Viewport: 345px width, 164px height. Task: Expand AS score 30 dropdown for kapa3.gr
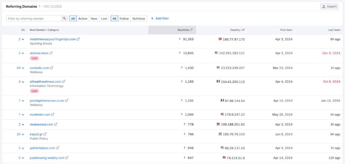[x=21, y=134]
